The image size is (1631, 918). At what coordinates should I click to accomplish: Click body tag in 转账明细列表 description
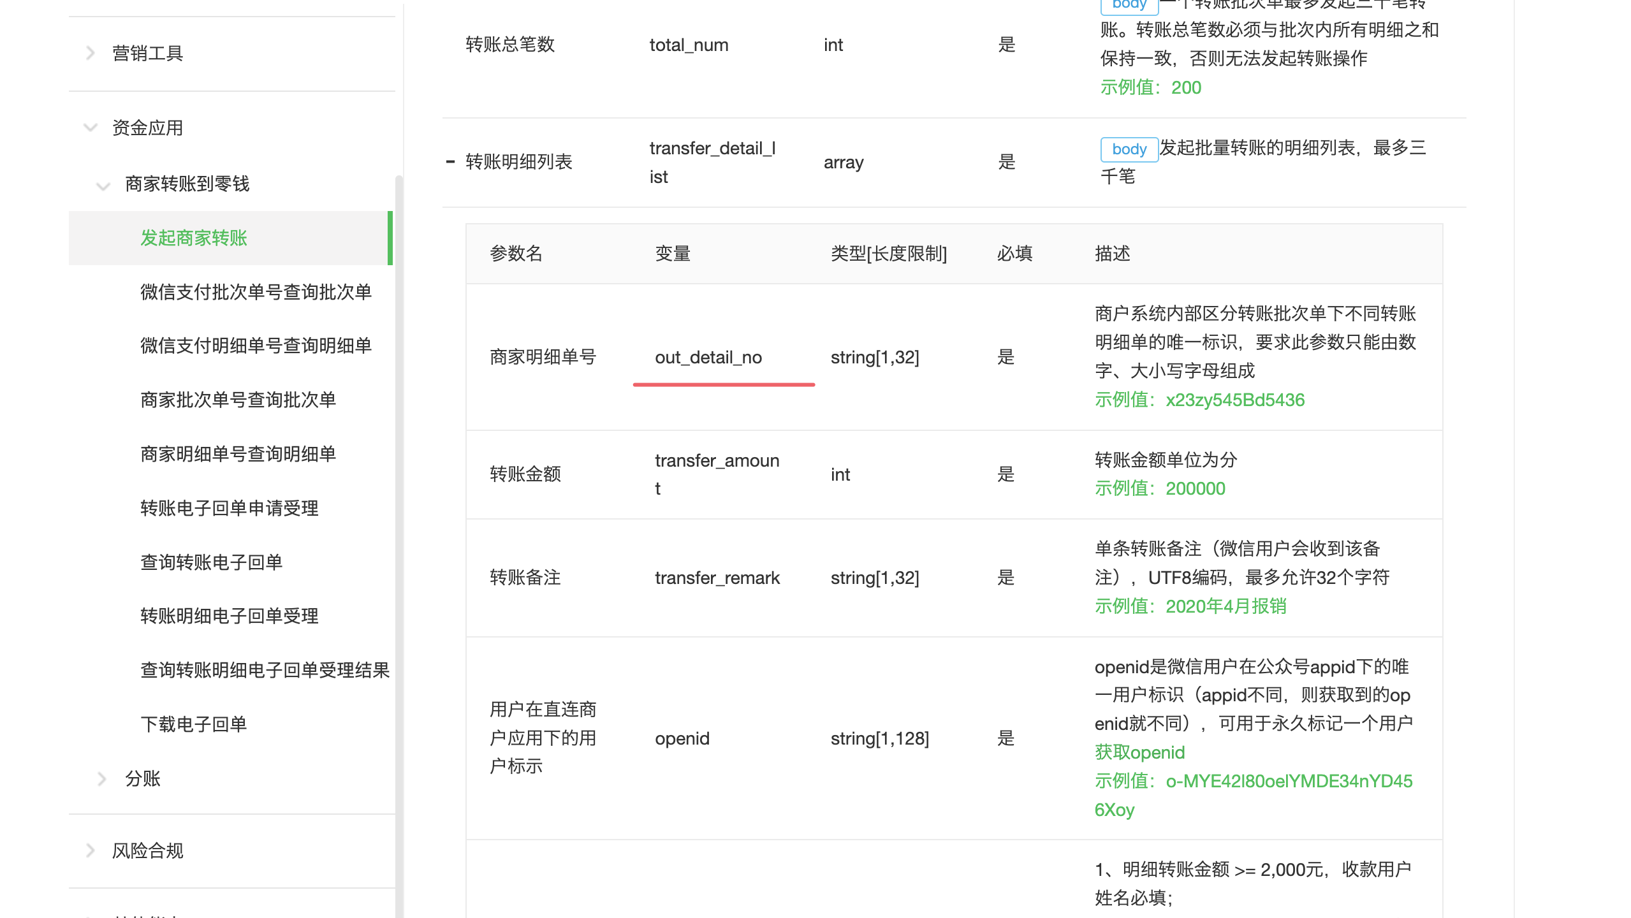1129,149
